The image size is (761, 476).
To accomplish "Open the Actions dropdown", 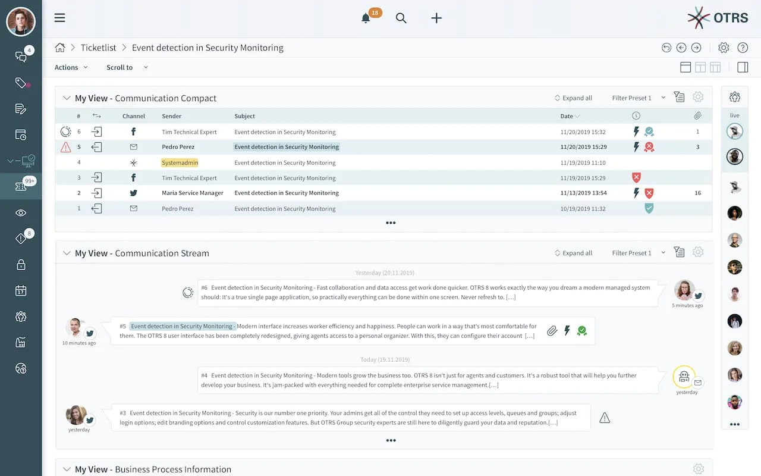I will coord(71,67).
